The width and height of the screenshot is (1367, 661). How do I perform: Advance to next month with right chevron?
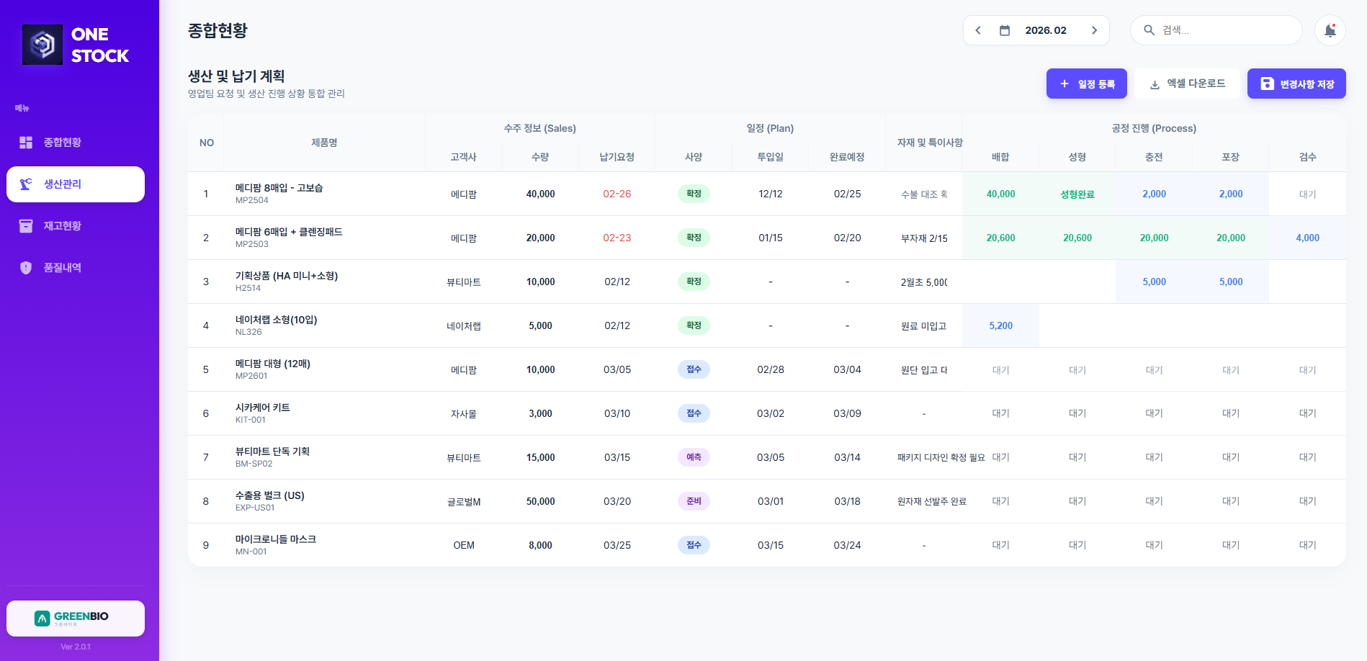tap(1094, 30)
